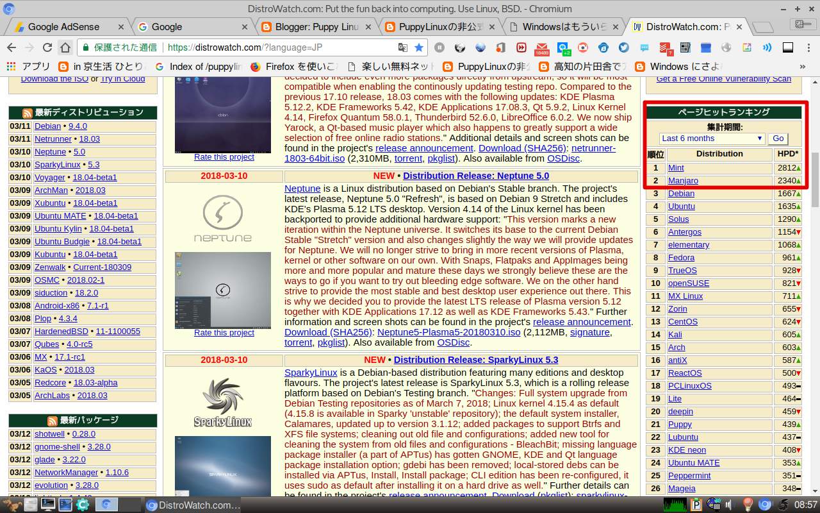This screenshot has height=513, width=820.
Task: Open the Twitter extension icon
Action: (624, 47)
